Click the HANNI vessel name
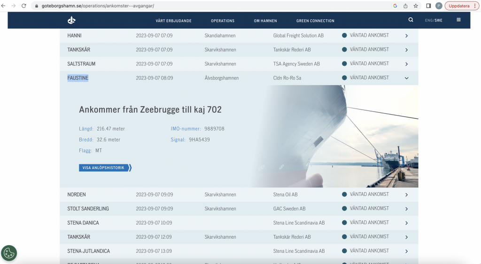 pyautogui.click(x=75, y=36)
